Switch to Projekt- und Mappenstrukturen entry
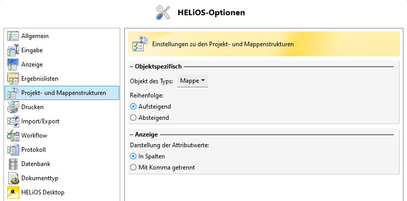 coord(62,93)
